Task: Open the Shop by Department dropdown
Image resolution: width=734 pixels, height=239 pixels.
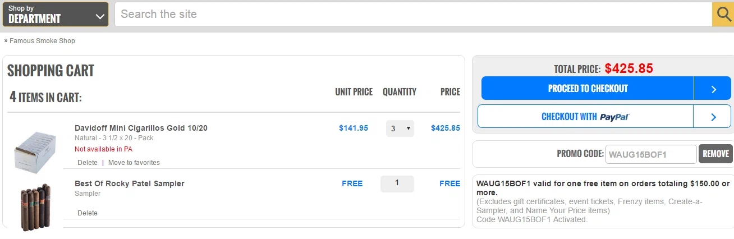Action: [x=56, y=14]
